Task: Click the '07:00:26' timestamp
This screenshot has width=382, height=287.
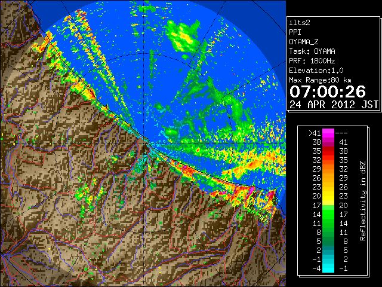Action: click(x=328, y=91)
